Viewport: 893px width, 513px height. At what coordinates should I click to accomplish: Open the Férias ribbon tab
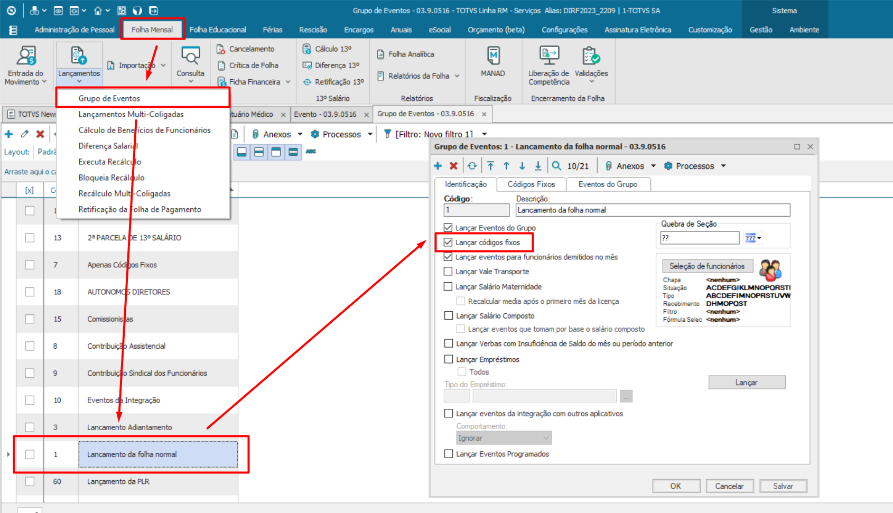click(x=273, y=30)
